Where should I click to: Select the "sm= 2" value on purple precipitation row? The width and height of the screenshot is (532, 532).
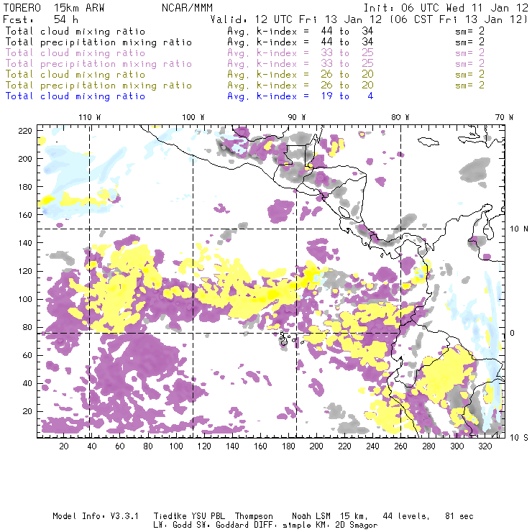[470, 63]
